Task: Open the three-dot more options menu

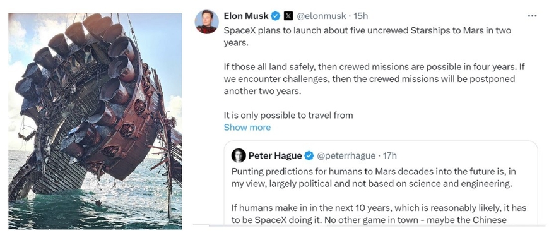Action: 532,16
